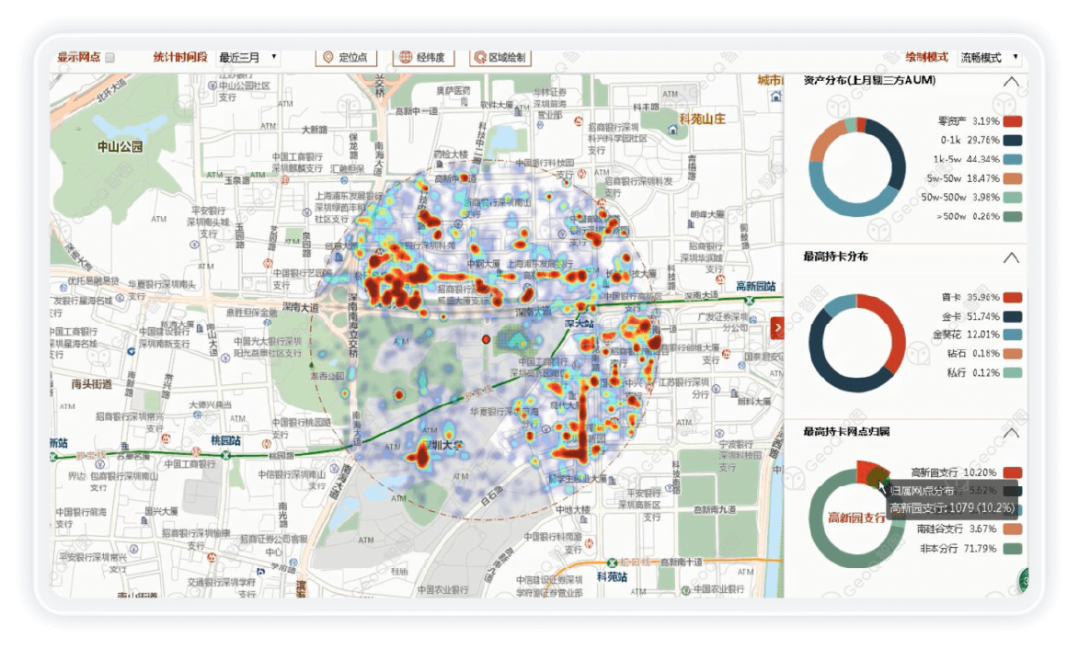Click the 经纬度 button

(418, 58)
